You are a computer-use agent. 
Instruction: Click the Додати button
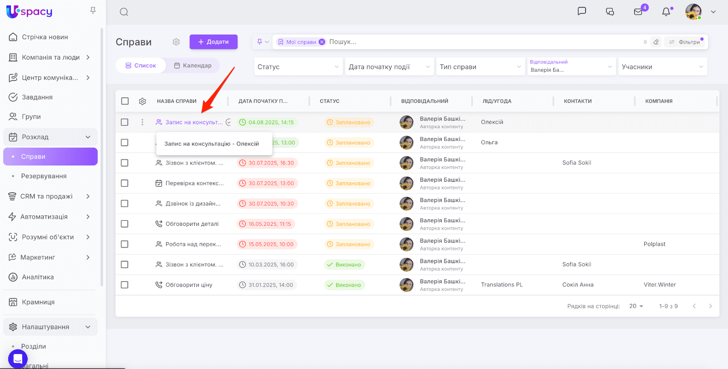coord(213,42)
